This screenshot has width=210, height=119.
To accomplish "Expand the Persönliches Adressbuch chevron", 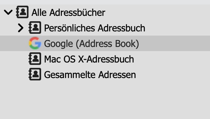I will click(21, 28).
